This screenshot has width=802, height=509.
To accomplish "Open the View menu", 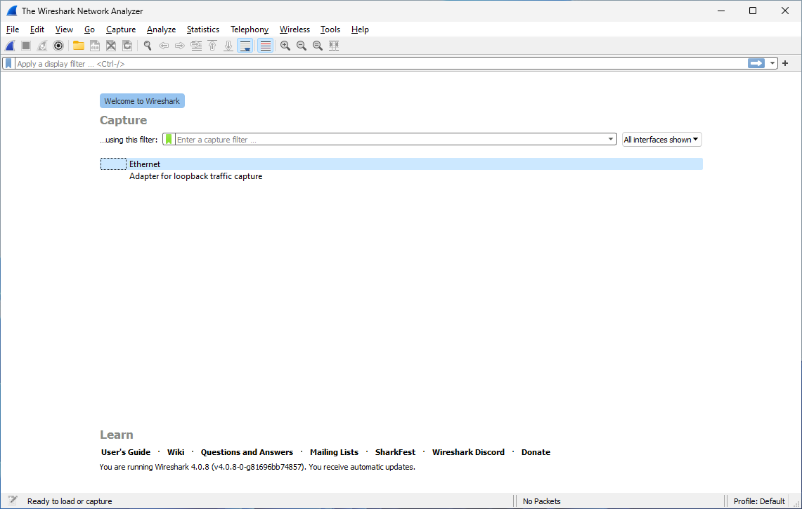I will pos(64,29).
